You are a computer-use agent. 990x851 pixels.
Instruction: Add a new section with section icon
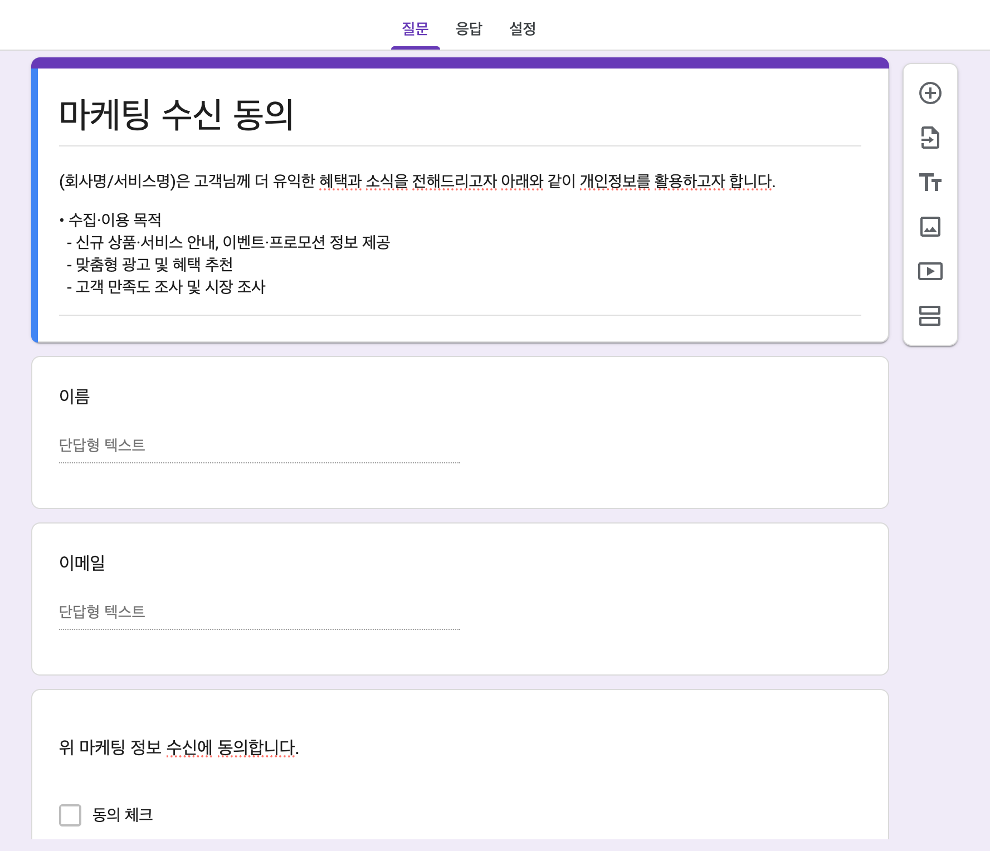(930, 316)
